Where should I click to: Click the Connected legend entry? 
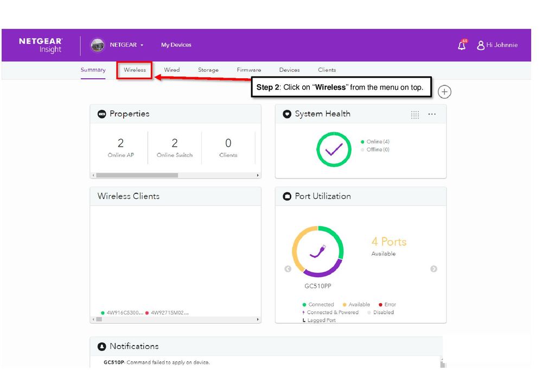tap(318, 305)
